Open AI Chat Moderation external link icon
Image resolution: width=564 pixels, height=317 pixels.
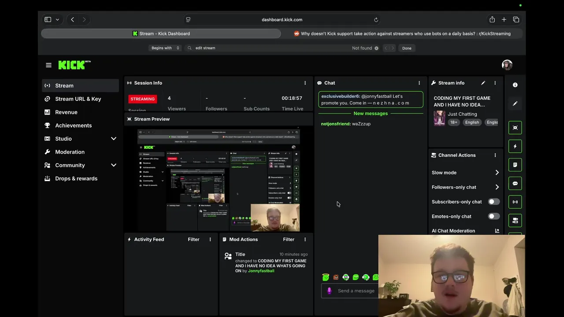click(497, 231)
